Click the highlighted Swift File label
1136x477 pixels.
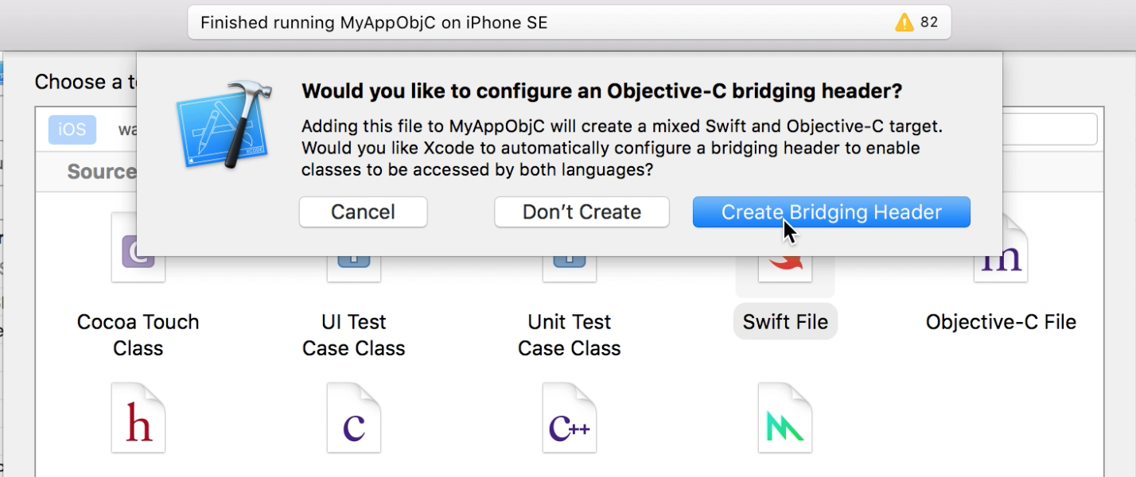pyautogui.click(x=784, y=321)
